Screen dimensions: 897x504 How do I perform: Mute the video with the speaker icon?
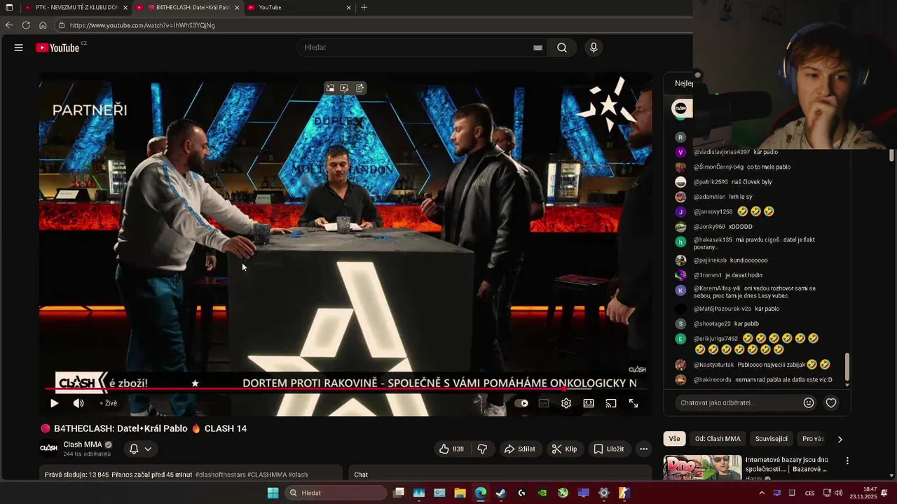coord(78,403)
